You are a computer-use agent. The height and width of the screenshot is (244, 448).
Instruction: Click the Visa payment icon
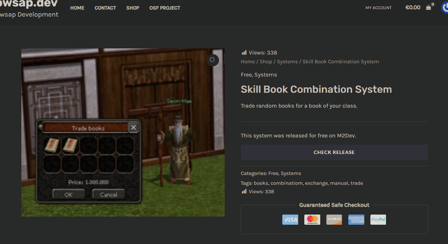[290, 220]
